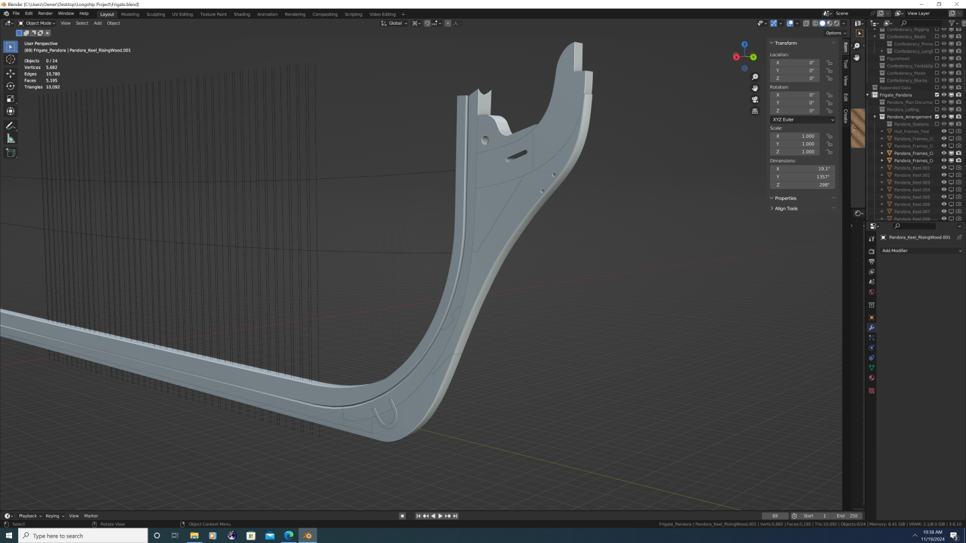This screenshot has width=966, height=543.
Task: Switch to wireframe viewport shading
Action: 816,23
